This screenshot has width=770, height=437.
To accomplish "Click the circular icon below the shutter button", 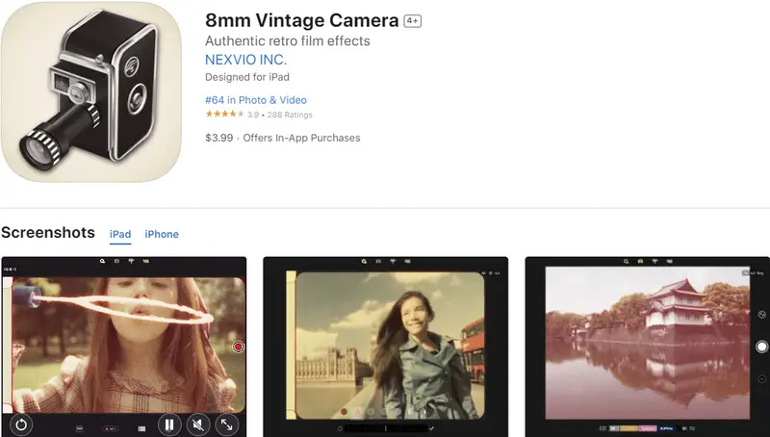I will [x=761, y=378].
